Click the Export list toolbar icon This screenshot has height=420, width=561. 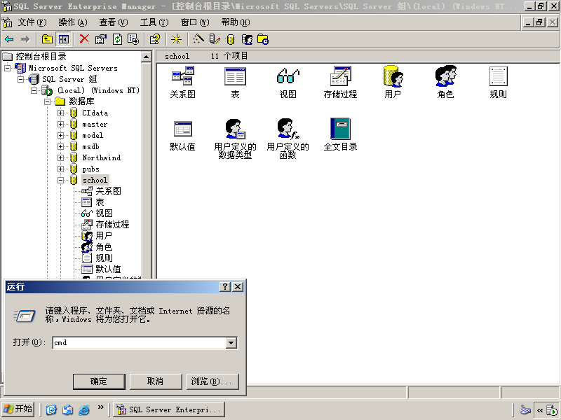tap(133, 39)
